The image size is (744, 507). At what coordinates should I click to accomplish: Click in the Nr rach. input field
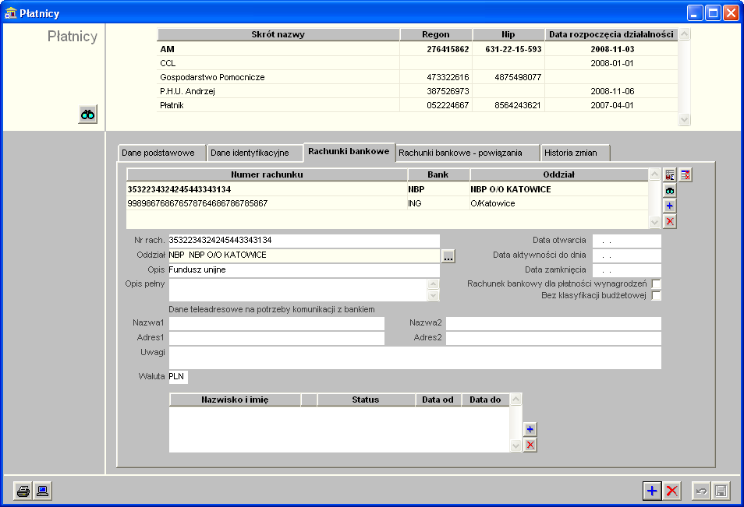pyautogui.click(x=304, y=241)
